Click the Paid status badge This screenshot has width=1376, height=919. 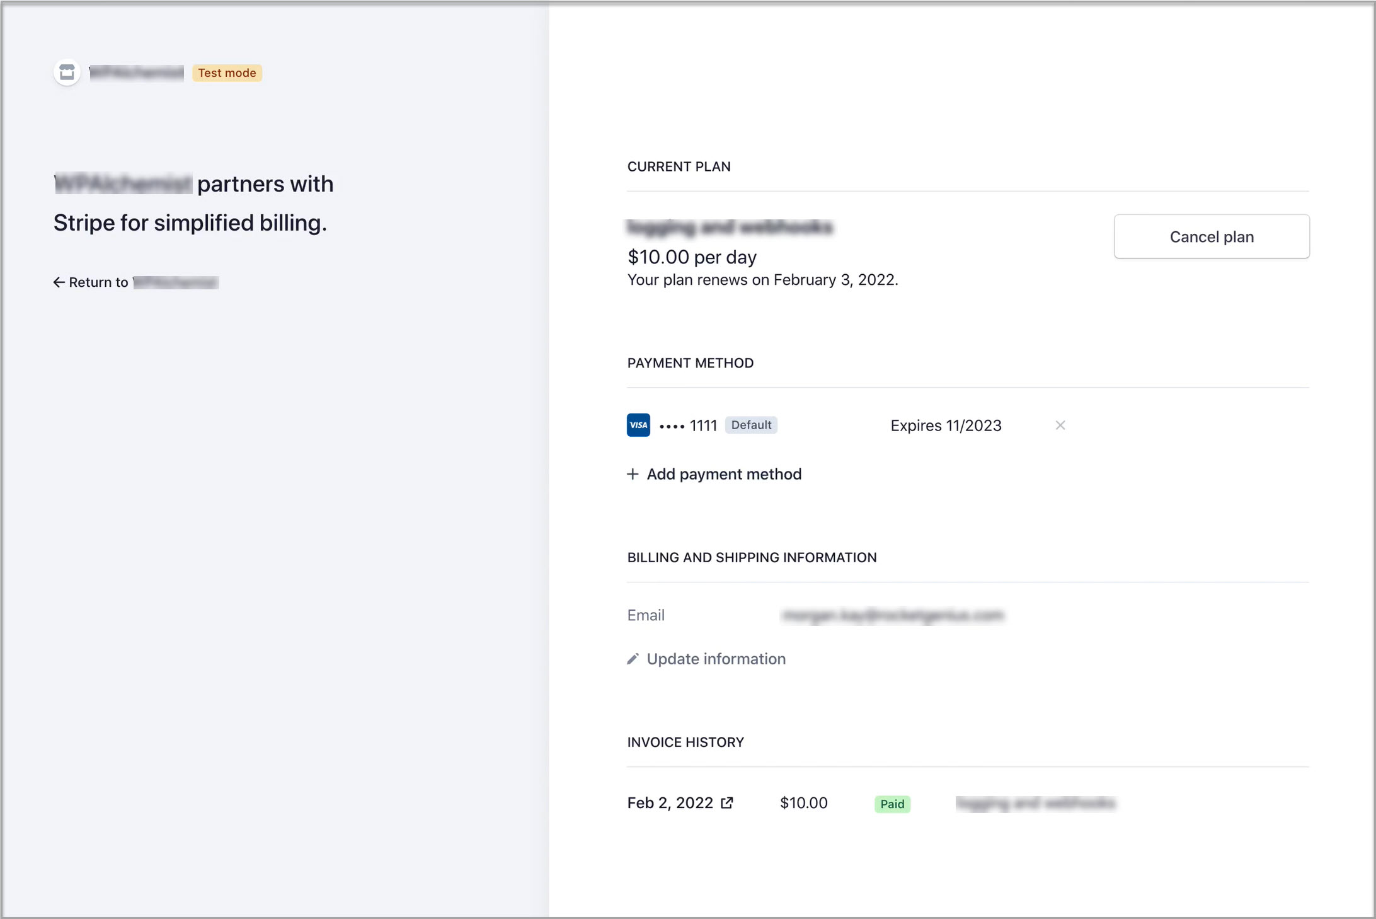(892, 804)
